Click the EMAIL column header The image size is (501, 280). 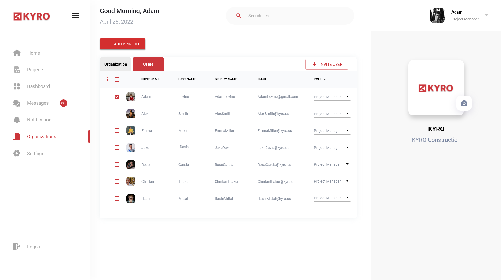[x=262, y=79]
